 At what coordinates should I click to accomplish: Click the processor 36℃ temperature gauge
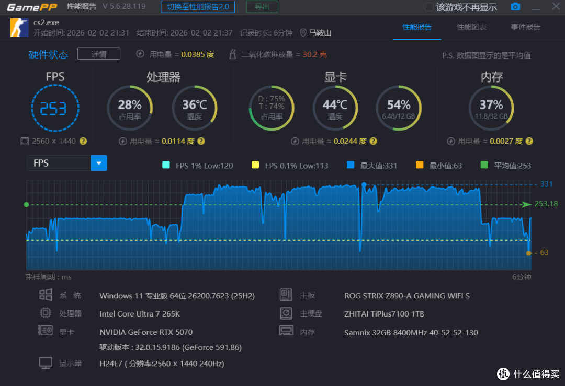tap(195, 108)
